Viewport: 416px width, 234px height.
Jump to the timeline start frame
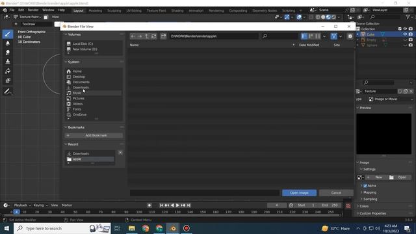(161, 205)
